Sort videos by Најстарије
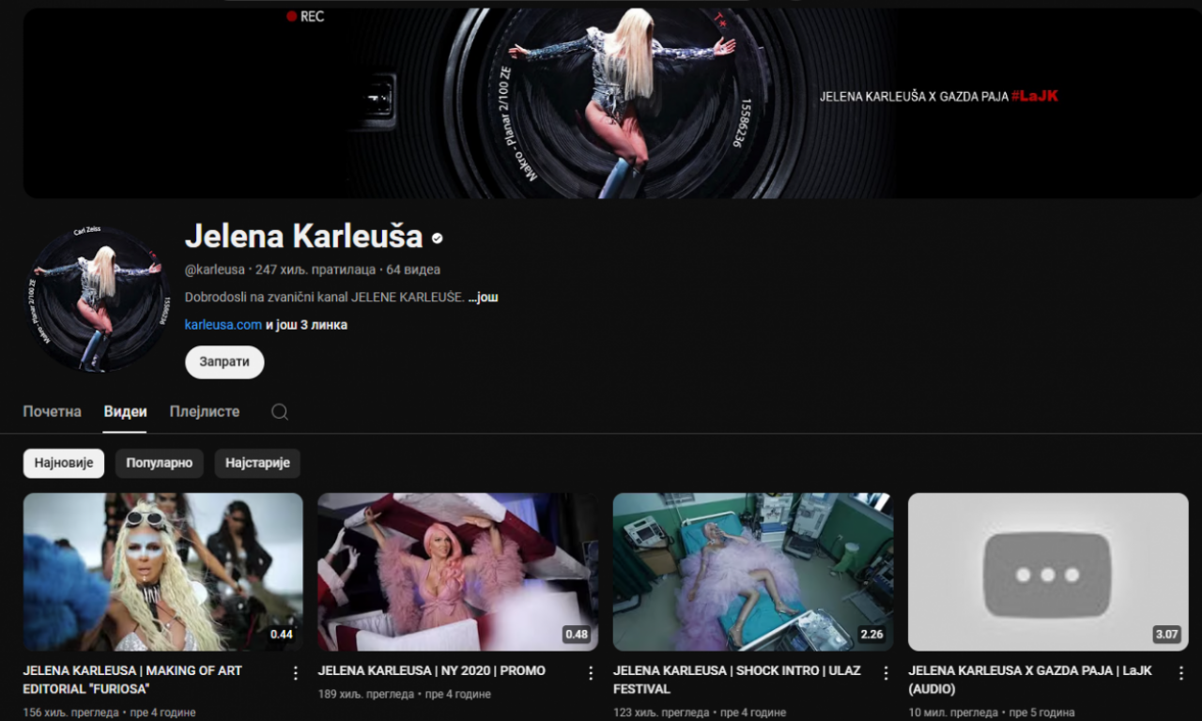The height and width of the screenshot is (721, 1202). [x=257, y=463]
